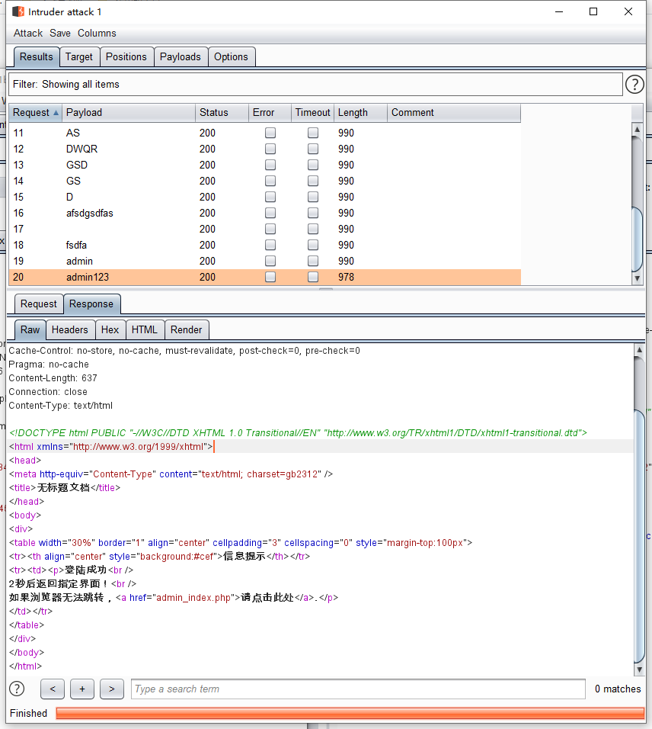Click admin_index.php in response body

(x=193, y=597)
